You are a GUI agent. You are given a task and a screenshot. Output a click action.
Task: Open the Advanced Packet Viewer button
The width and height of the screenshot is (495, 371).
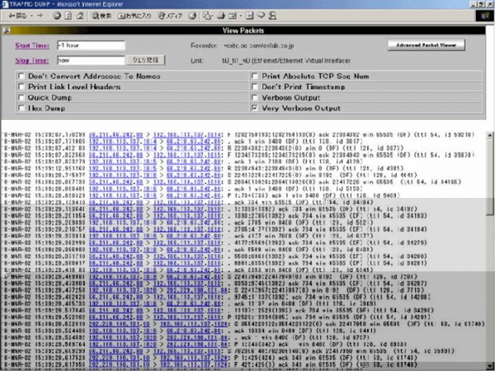[x=427, y=45]
